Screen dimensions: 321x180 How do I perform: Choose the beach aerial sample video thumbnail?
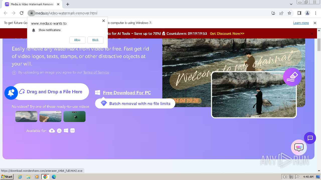pos(50,116)
